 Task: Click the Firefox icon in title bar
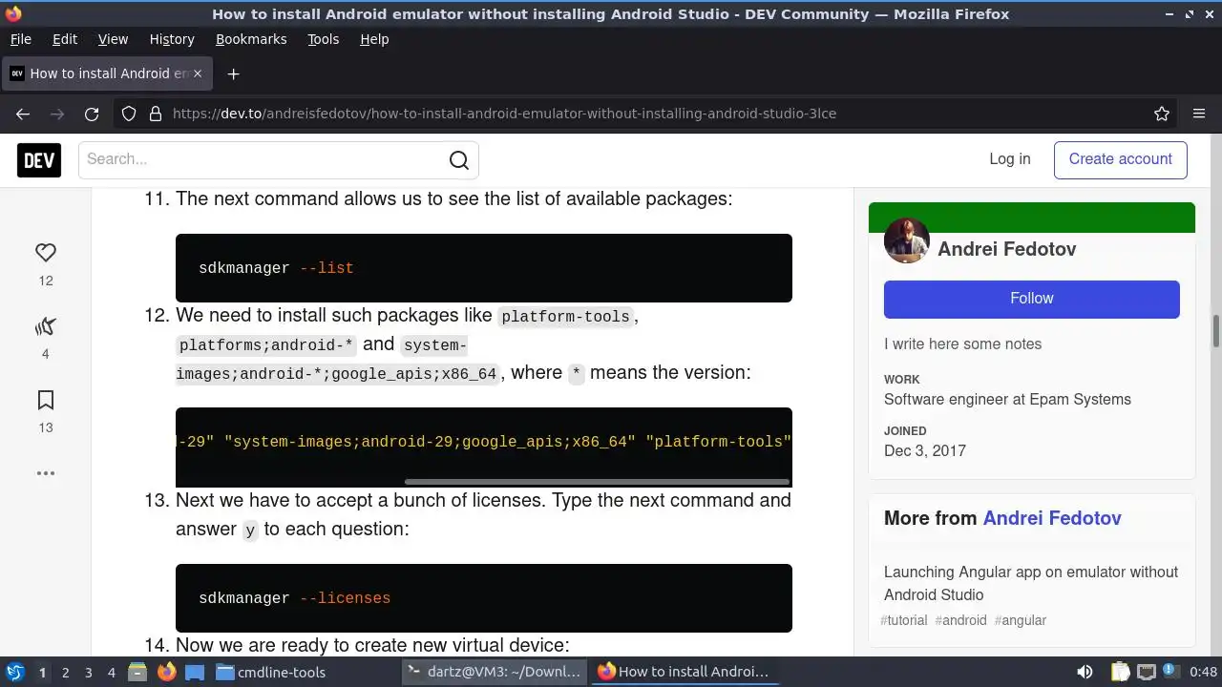coord(13,13)
